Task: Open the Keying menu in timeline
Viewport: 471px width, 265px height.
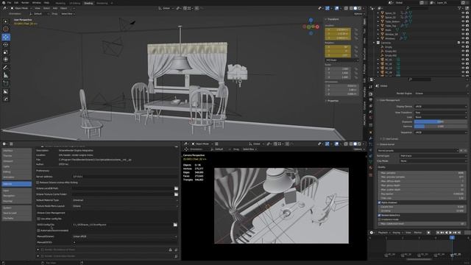Action: coord(397,233)
